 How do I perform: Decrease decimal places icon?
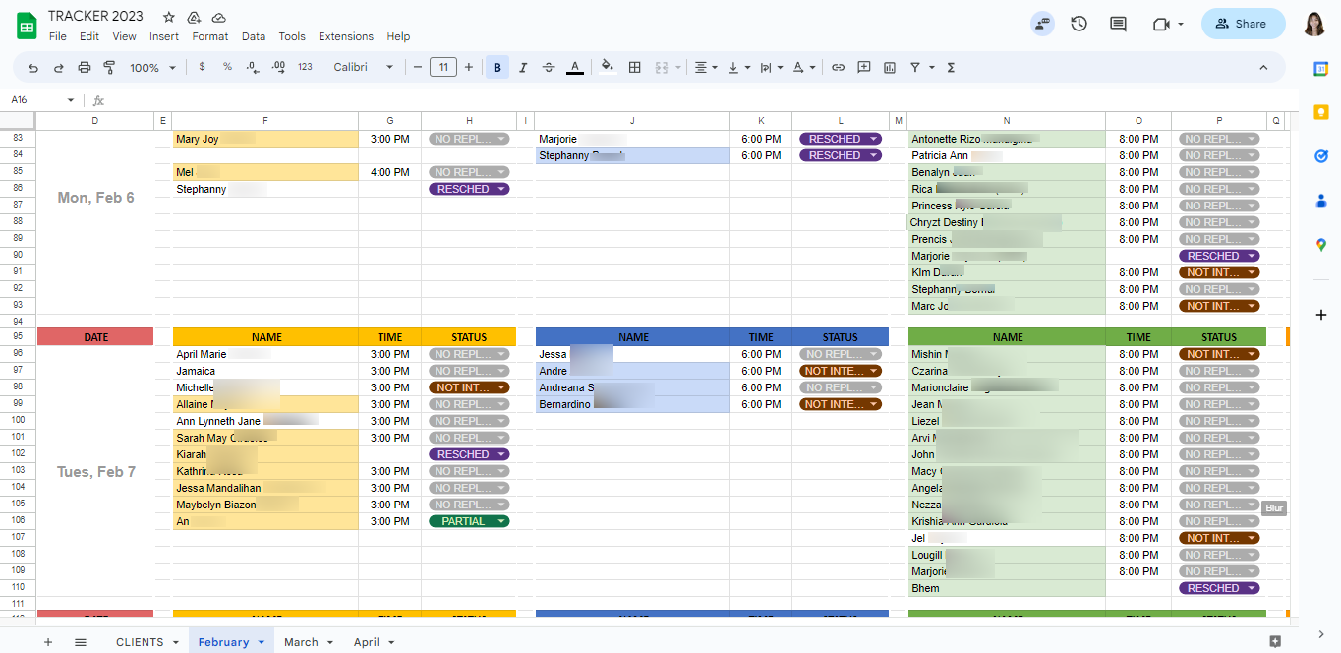(253, 68)
